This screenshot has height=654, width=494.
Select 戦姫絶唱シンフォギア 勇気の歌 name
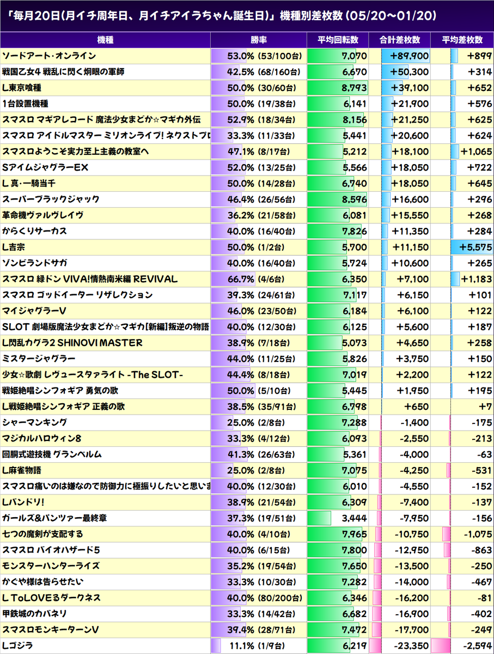(60, 390)
